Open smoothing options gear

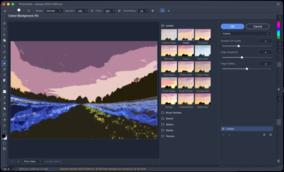coord(153,11)
